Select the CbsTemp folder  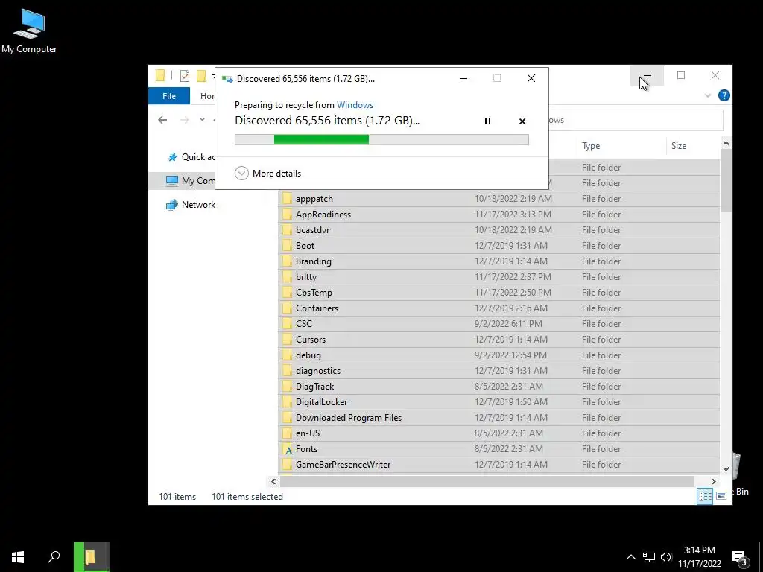coord(498,292)
